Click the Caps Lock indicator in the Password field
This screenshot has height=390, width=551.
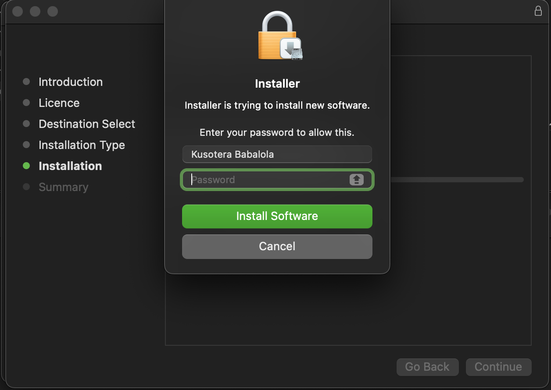click(x=356, y=180)
